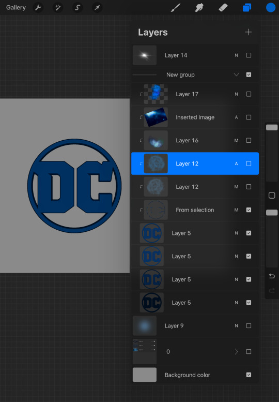
Task: Tap Layer 9 blue glow thumbnail
Action: (145, 325)
